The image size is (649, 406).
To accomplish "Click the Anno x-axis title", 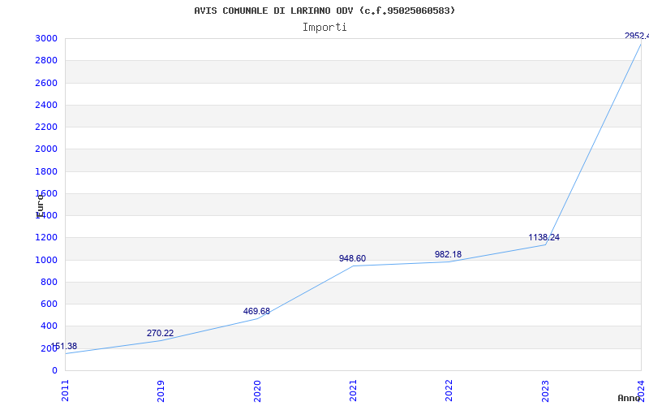I will point(630,398).
